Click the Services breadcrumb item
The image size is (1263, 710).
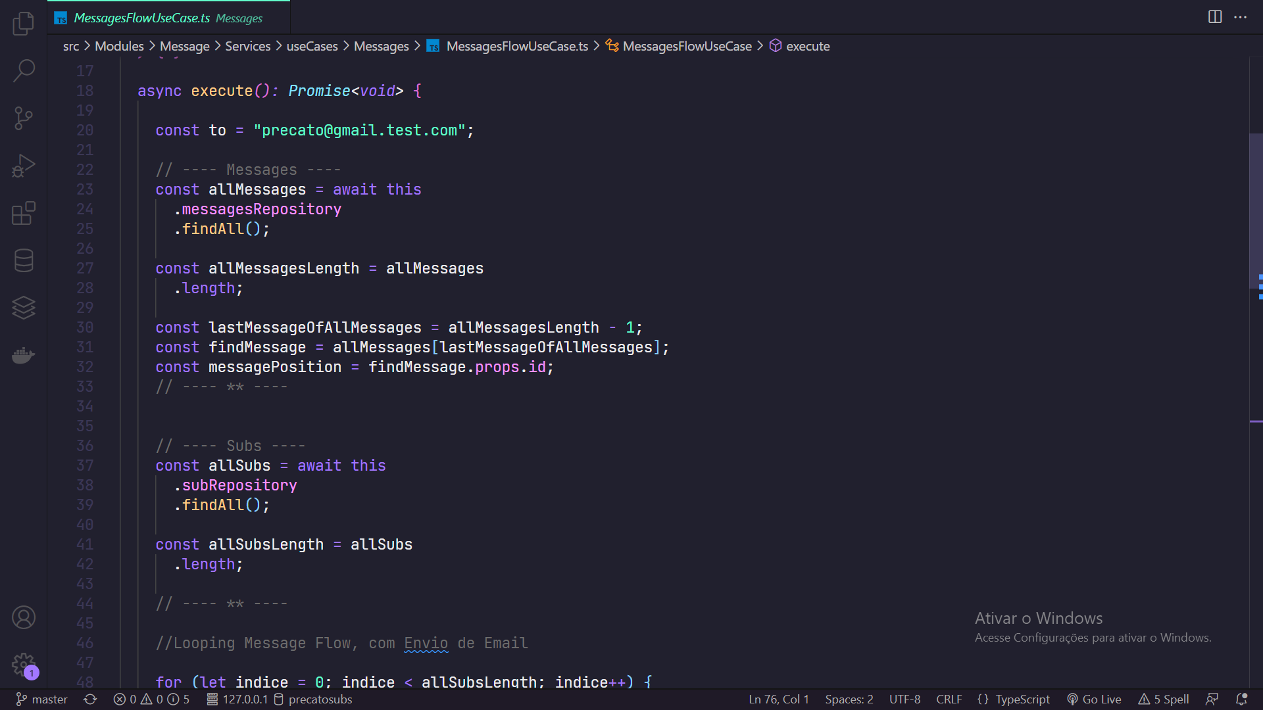pyautogui.click(x=247, y=46)
